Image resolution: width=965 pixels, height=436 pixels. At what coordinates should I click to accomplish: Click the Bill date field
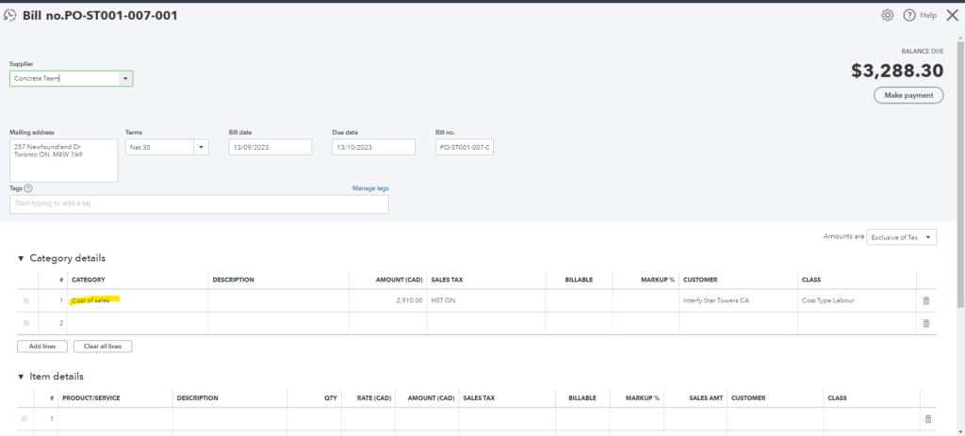270,148
